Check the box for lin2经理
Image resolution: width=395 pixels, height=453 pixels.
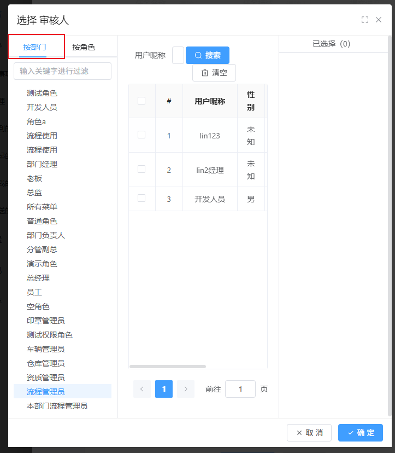click(142, 170)
